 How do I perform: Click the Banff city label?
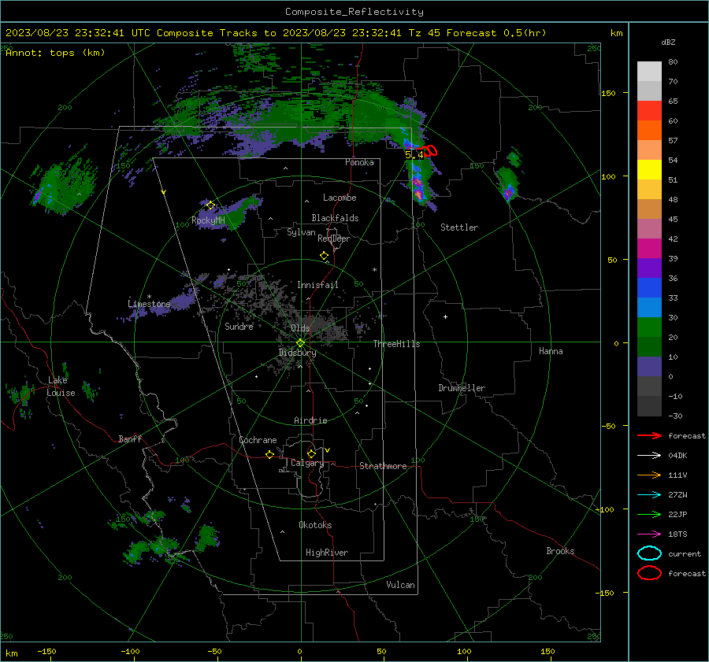click(130, 438)
